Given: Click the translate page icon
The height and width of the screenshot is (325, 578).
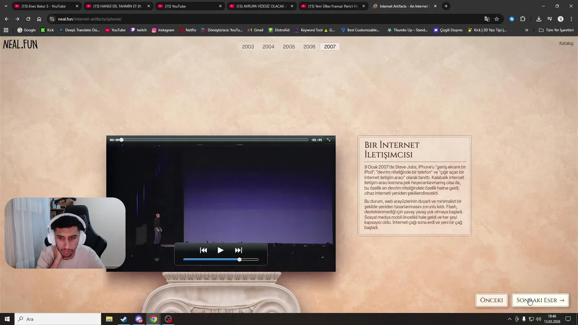Looking at the screenshot, I should (x=487, y=19).
